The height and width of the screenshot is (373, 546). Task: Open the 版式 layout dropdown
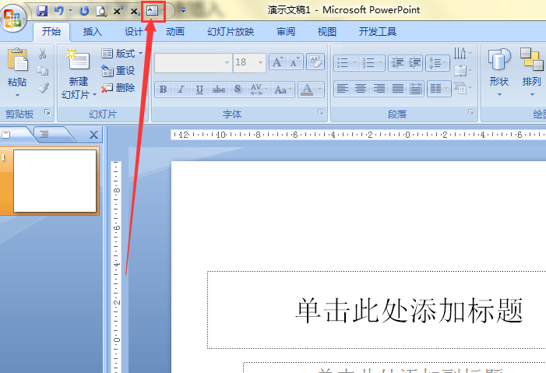point(122,53)
